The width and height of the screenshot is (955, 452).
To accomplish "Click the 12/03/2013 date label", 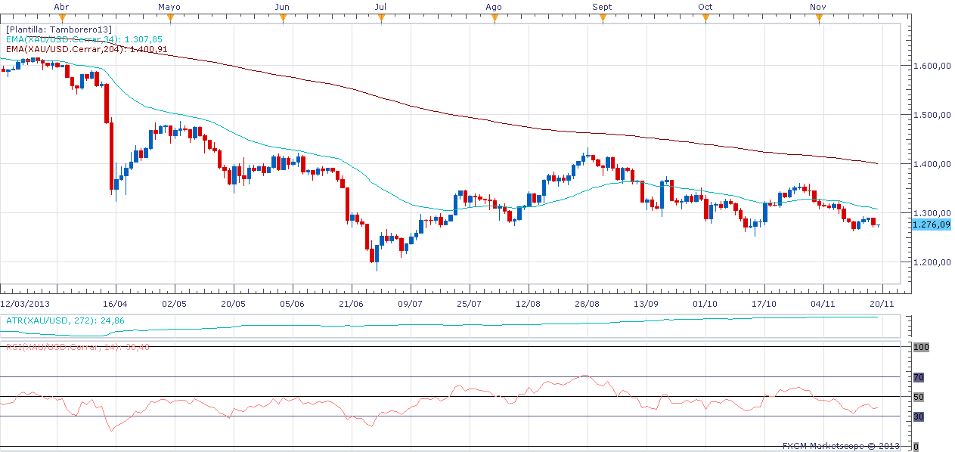I will [23, 303].
